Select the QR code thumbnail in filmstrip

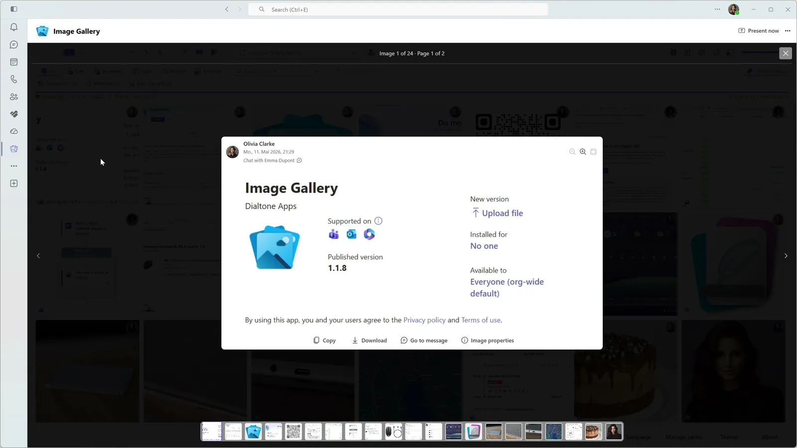pos(293,432)
